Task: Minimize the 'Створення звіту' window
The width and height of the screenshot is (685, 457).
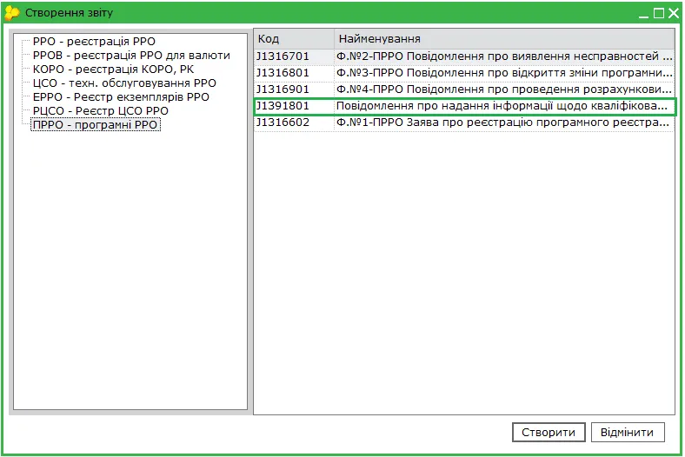Action: point(643,14)
